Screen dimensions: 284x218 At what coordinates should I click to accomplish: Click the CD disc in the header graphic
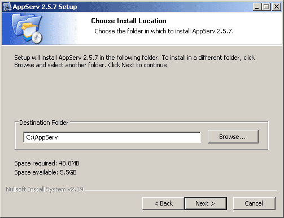[x=37, y=37]
